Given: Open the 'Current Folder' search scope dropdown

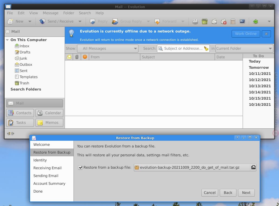Looking at the screenshot, I should coord(244,48).
